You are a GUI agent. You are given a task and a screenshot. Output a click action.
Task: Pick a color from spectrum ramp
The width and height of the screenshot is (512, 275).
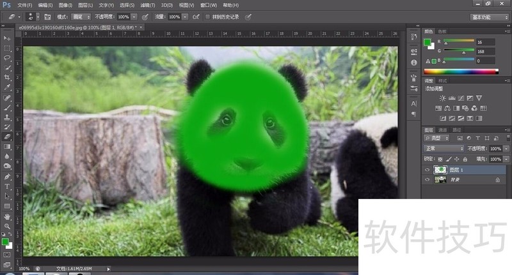click(x=461, y=71)
